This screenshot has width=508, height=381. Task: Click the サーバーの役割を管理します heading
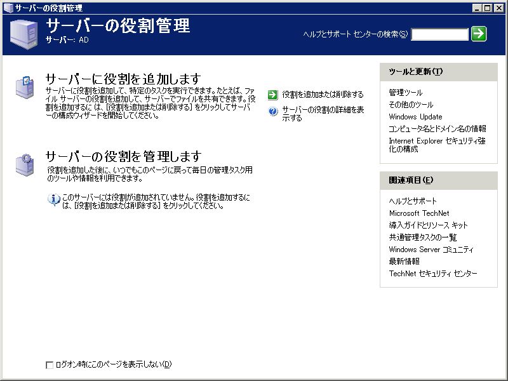[123, 156]
